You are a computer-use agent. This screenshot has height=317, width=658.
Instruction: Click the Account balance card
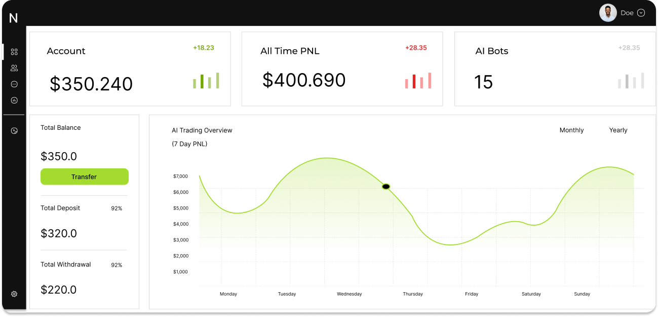click(x=130, y=69)
